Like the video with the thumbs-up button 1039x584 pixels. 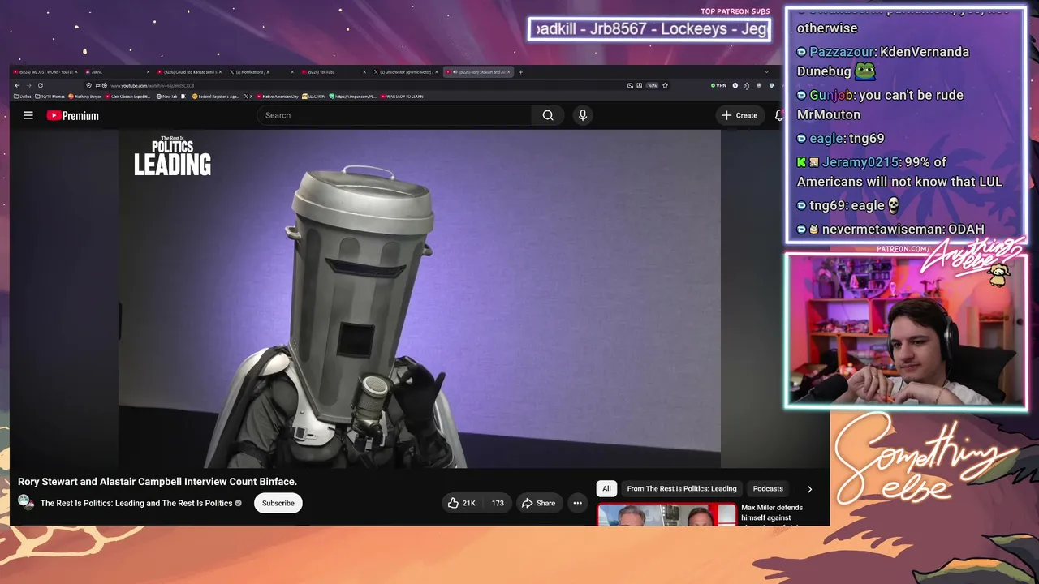coord(462,503)
